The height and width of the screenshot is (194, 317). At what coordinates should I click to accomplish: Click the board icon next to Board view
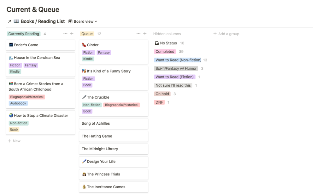71,21
